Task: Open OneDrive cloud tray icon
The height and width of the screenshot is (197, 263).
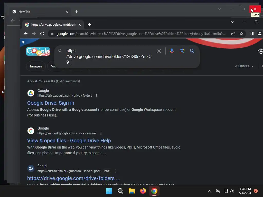Action: coord(218,191)
